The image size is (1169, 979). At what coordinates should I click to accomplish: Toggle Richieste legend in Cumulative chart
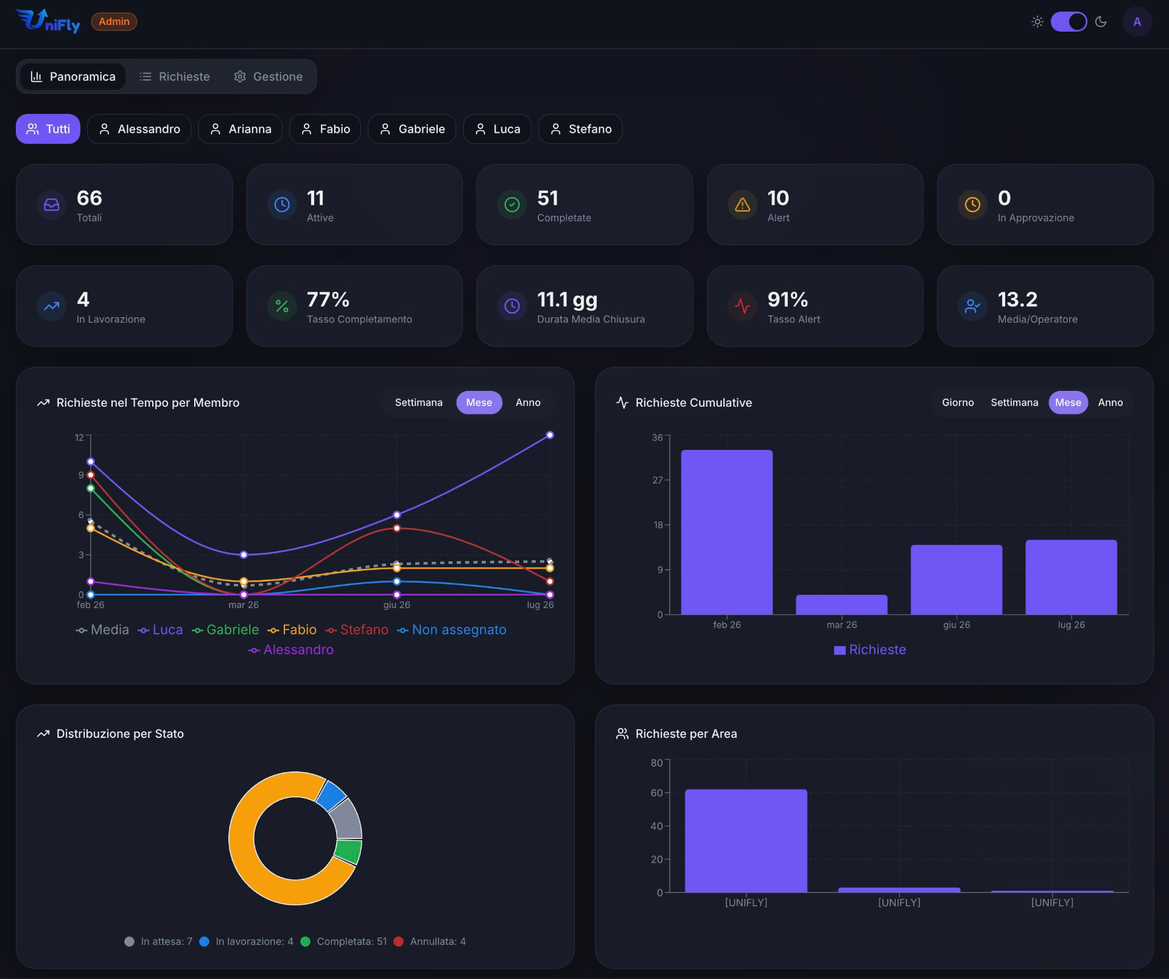pos(870,650)
